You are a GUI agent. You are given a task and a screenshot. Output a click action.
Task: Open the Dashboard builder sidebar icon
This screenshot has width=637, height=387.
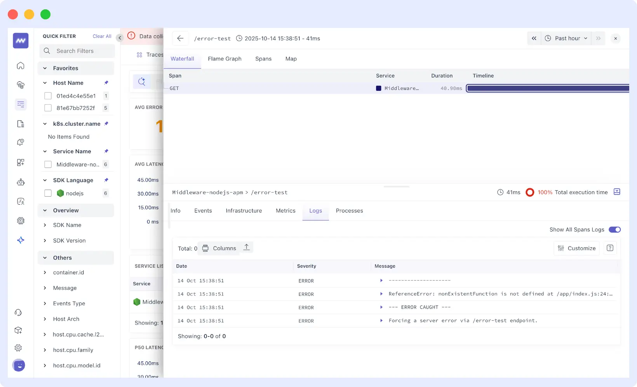pos(20,162)
